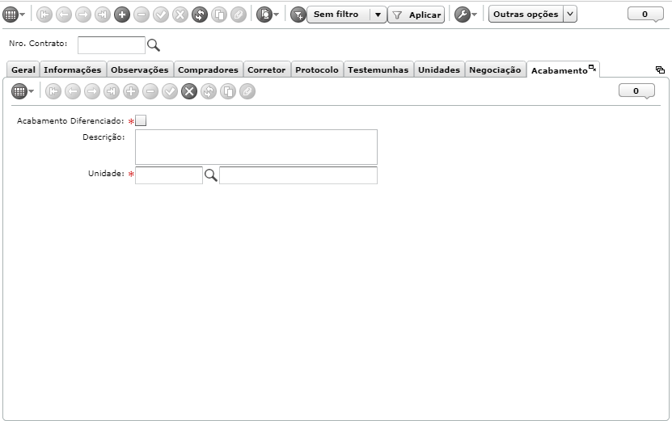The width and height of the screenshot is (672, 421).
Task: Go to first record in Acabamento toolbar
Action: (x=53, y=91)
